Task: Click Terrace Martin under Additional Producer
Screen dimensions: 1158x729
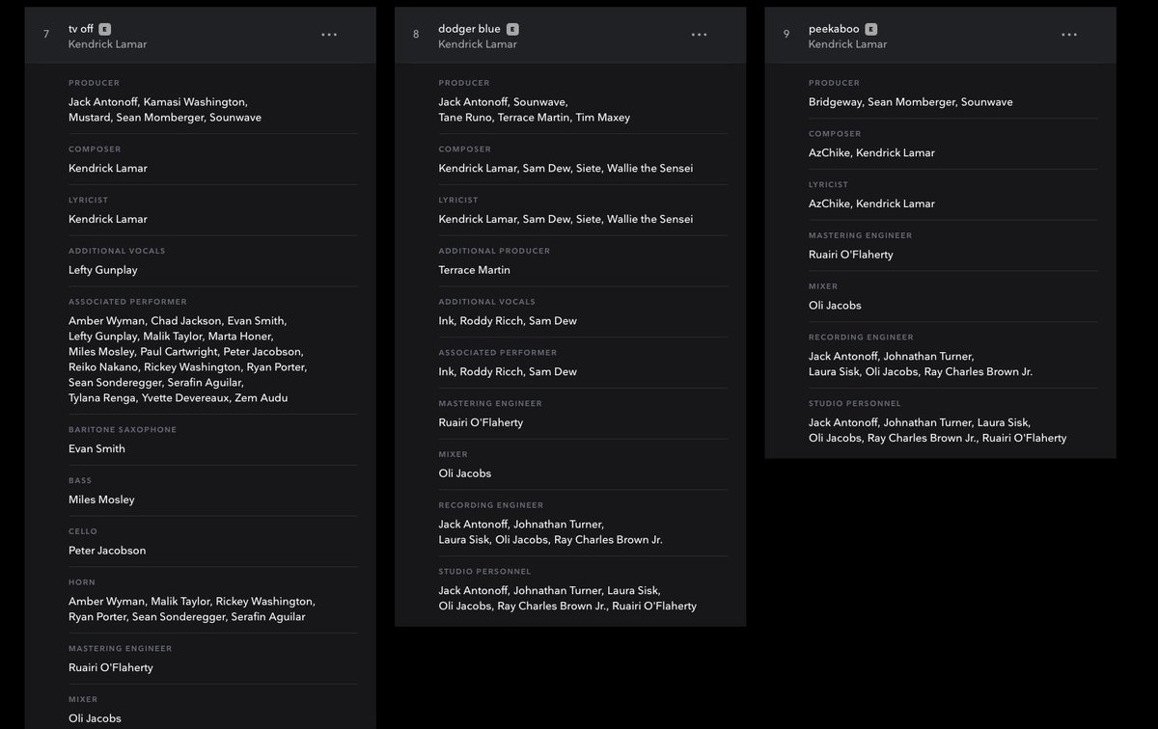Action: [x=474, y=271]
